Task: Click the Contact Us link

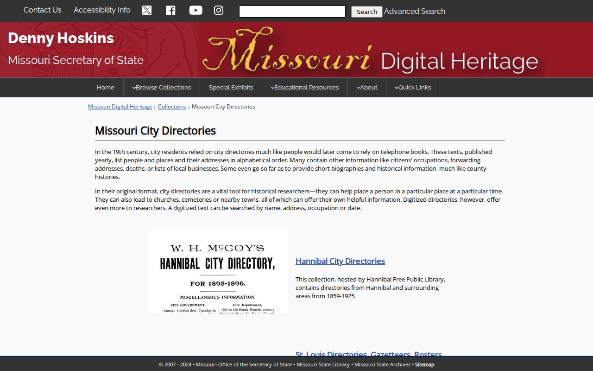Action: coord(43,10)
